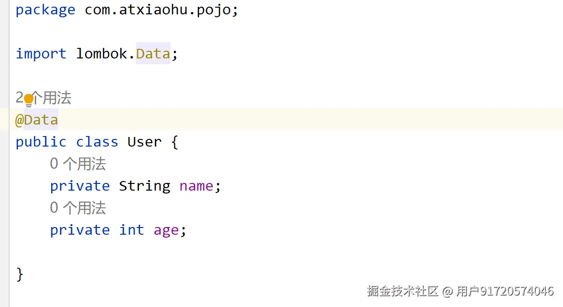Click the 'int' type keyword
563x307 pixels.
132,230
